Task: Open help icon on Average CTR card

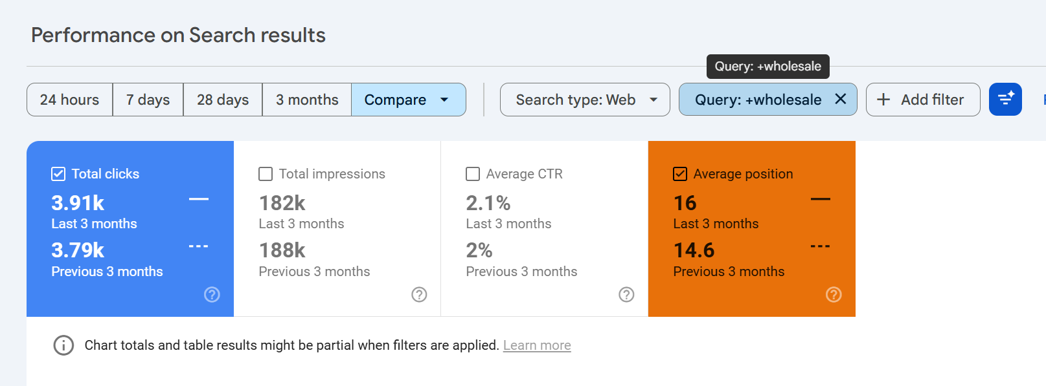Action: pyautogui.click(x=626, y=295)
